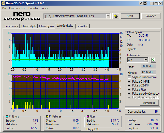Click the Start 0000 MB field
164x133 pixels.
pos(148,66)
